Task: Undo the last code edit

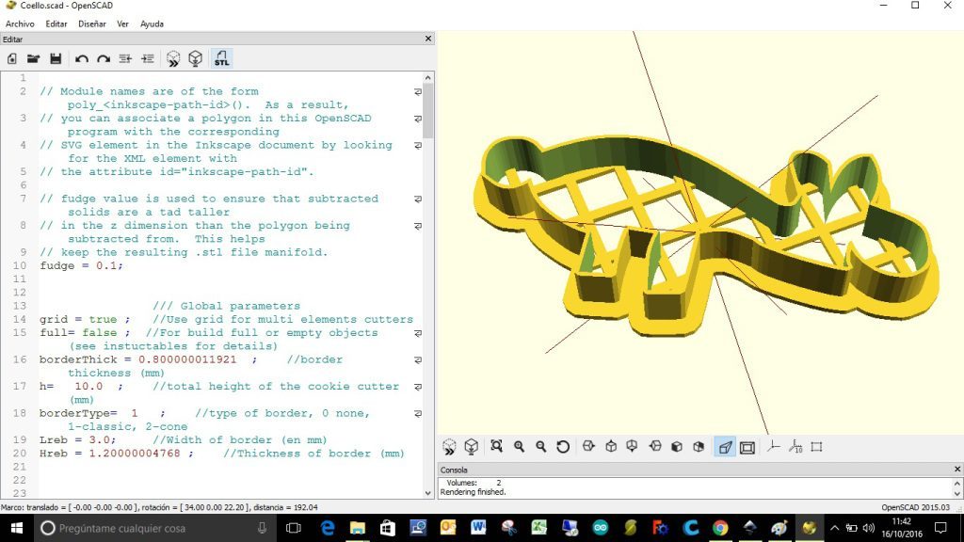Action: [x=81, y=58]
